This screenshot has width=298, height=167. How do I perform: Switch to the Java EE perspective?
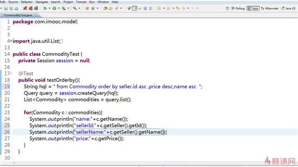pyautogui.click(x=289, y=8)
